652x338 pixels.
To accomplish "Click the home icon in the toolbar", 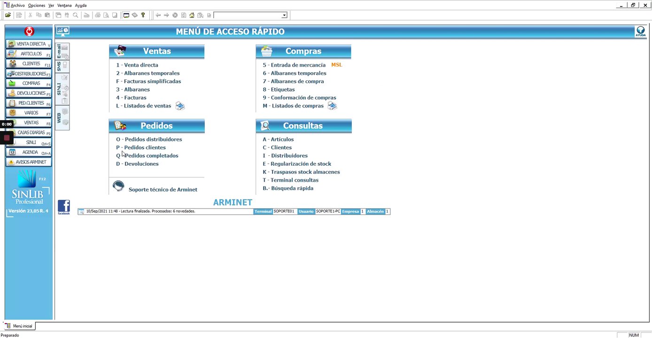I will tap(192, 15).
